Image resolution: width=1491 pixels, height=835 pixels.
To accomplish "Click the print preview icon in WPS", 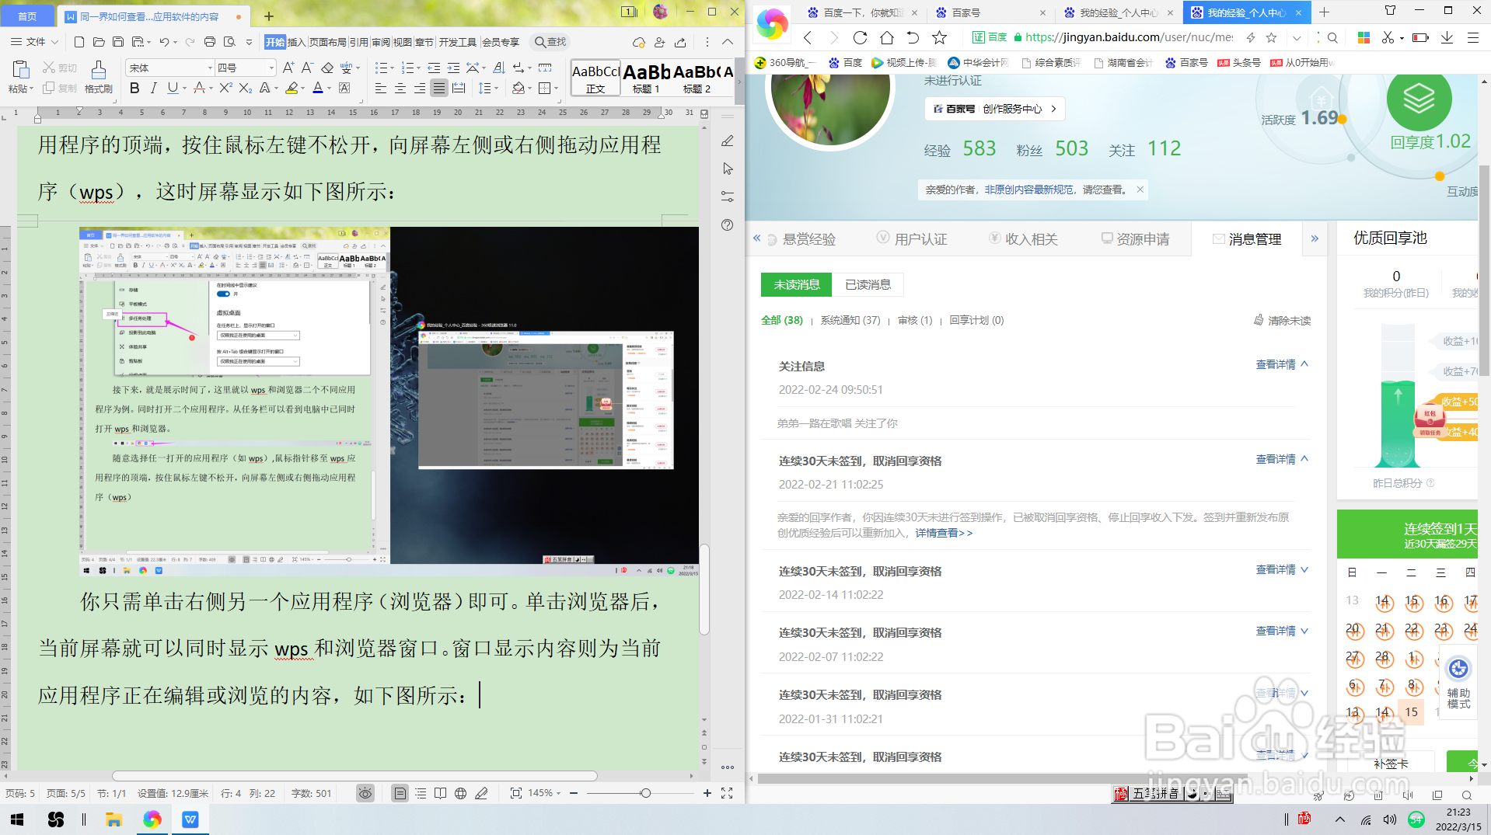I will click(x=229, y=42).
